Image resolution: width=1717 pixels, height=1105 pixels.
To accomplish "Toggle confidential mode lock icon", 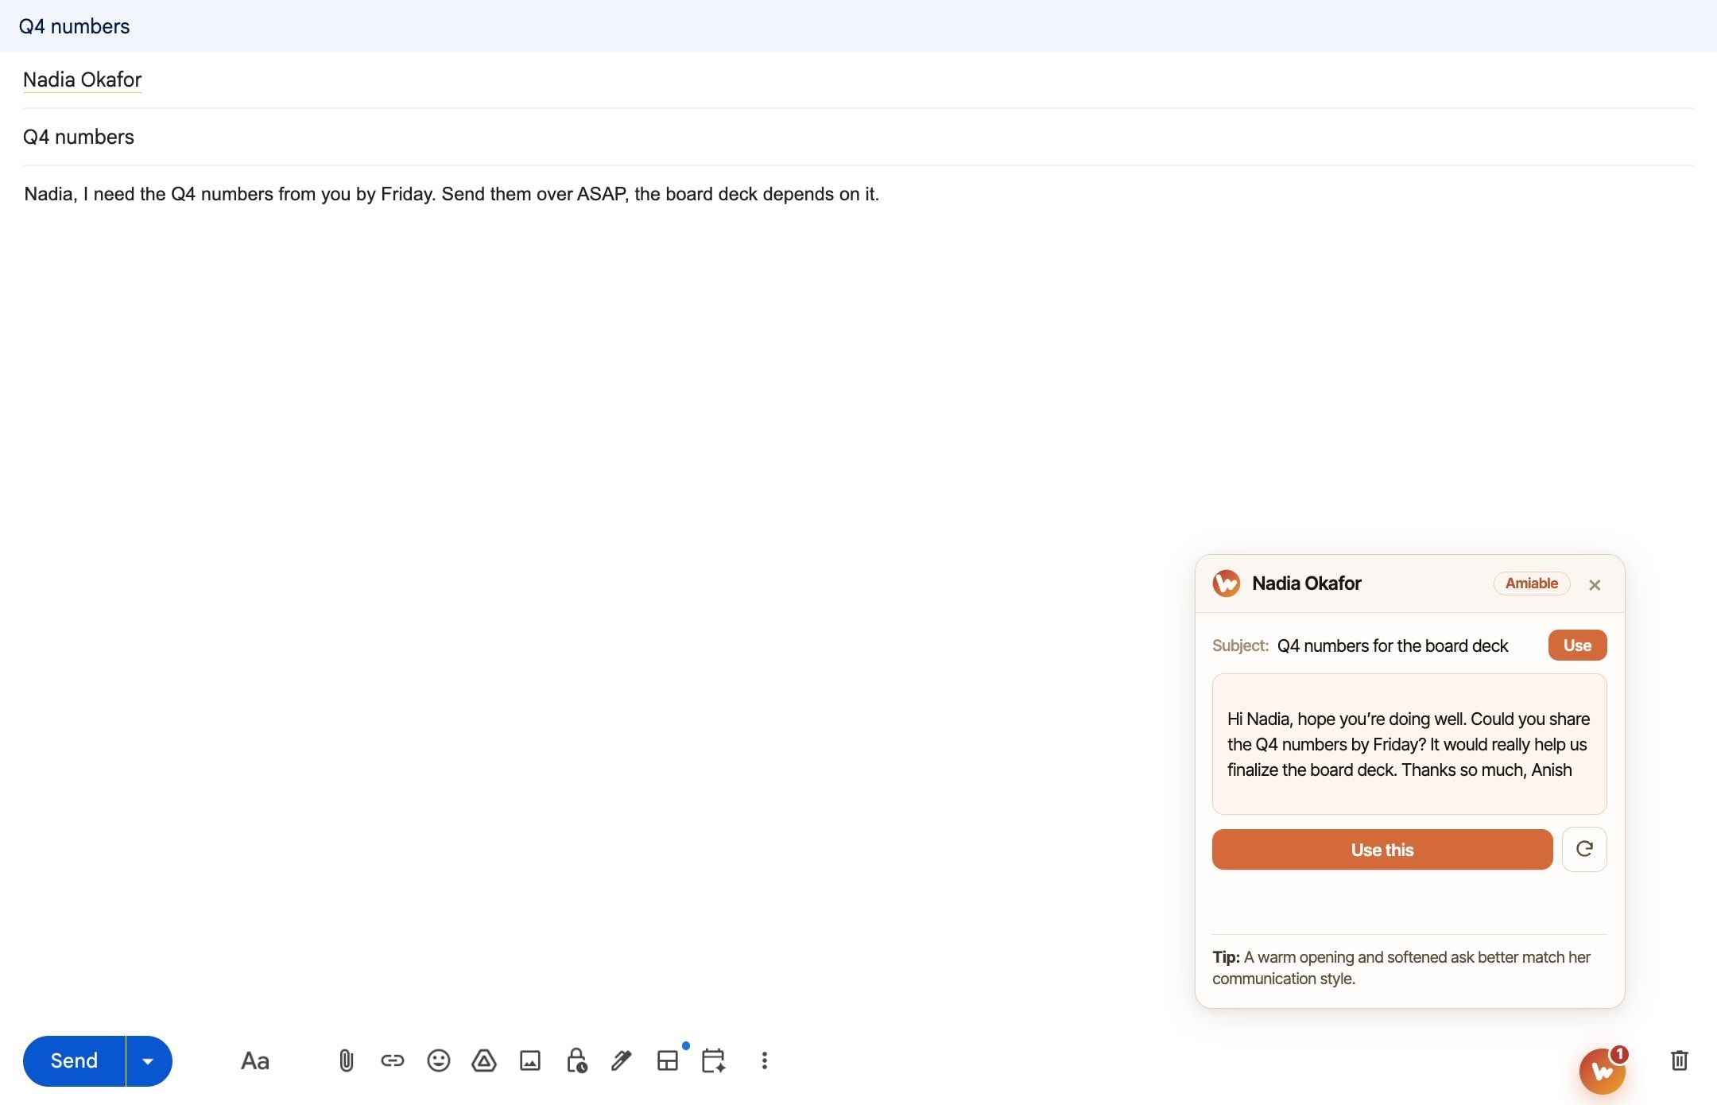I will (x=576, y=1060).
